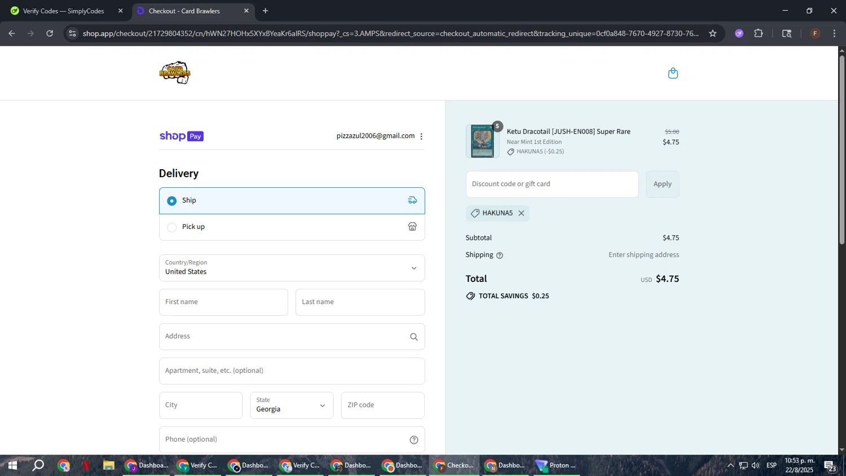View site information in the address bar
The width and height of the screenshot is (846, 476).
coord(72,33)
